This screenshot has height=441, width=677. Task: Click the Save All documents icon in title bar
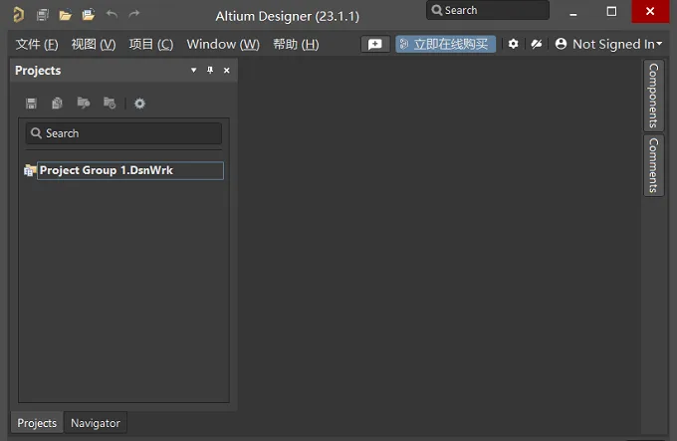(x=42, y=15)
